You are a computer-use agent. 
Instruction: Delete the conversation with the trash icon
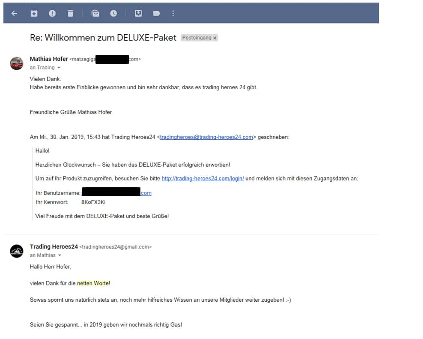(70, 13)
